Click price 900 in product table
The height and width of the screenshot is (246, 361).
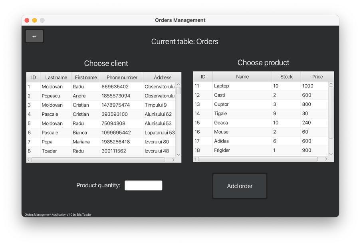(x=307, y=150)
